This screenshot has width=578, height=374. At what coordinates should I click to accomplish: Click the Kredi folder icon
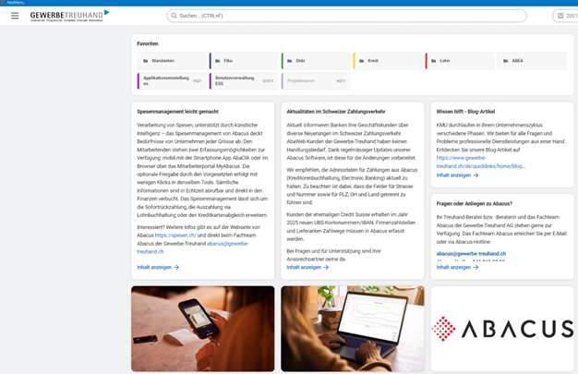point(362,61)
